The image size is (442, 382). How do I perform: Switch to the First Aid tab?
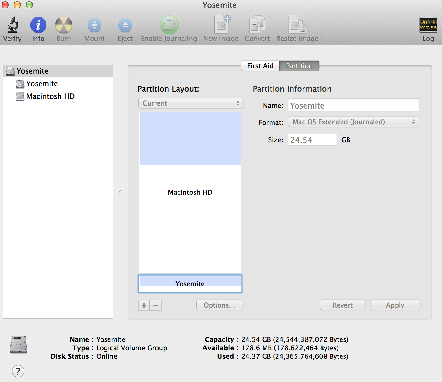tap(260, 66)
